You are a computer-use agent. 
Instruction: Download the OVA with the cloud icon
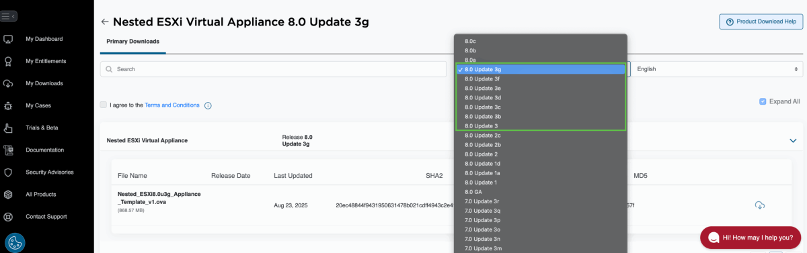coord(760,205)
